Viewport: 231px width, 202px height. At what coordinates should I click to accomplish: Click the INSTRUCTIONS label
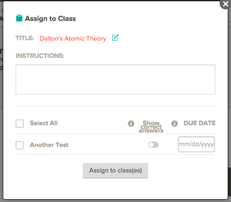click(x=40, y=56)
